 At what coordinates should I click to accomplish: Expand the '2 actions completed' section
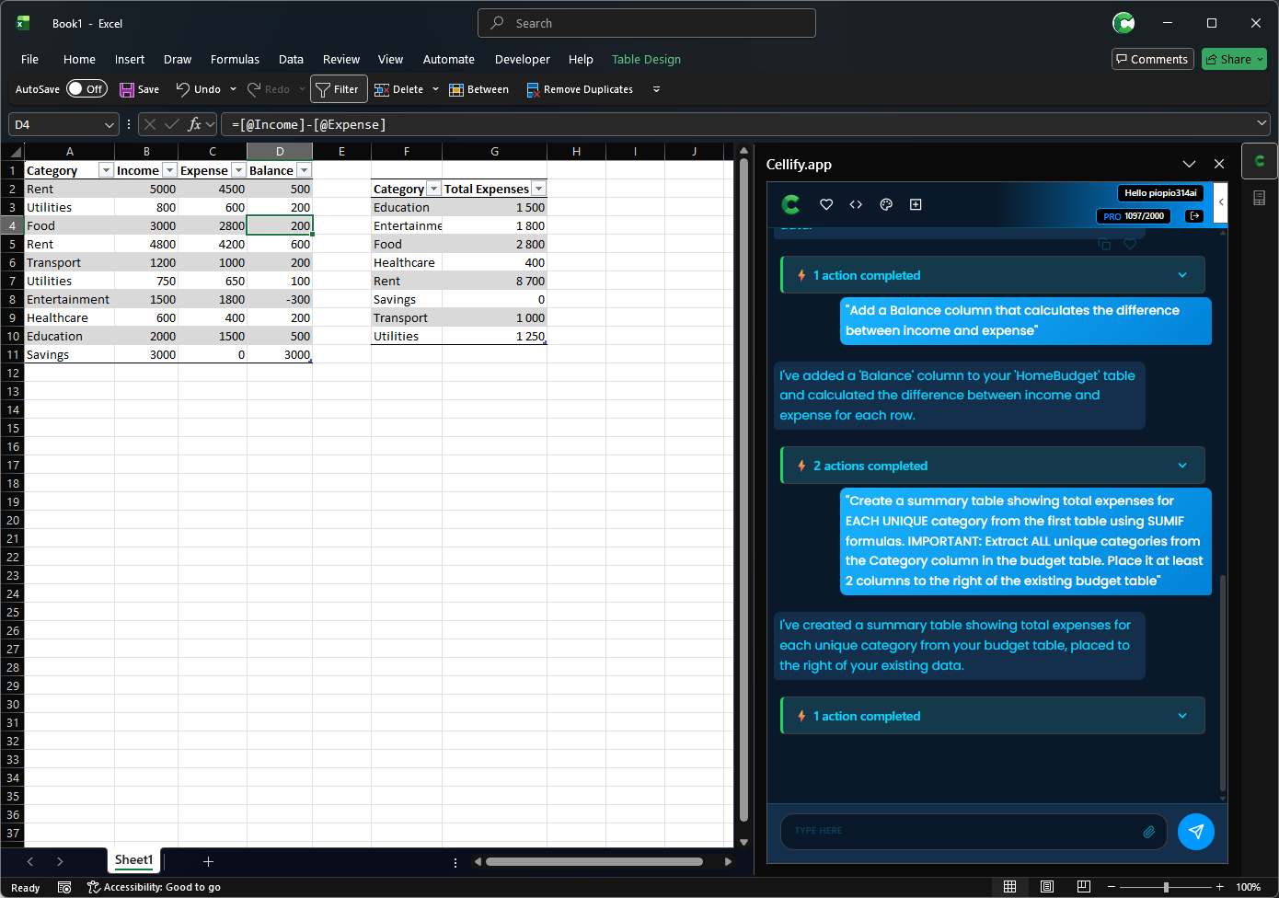pyautogui.click(x=993, y=466)
